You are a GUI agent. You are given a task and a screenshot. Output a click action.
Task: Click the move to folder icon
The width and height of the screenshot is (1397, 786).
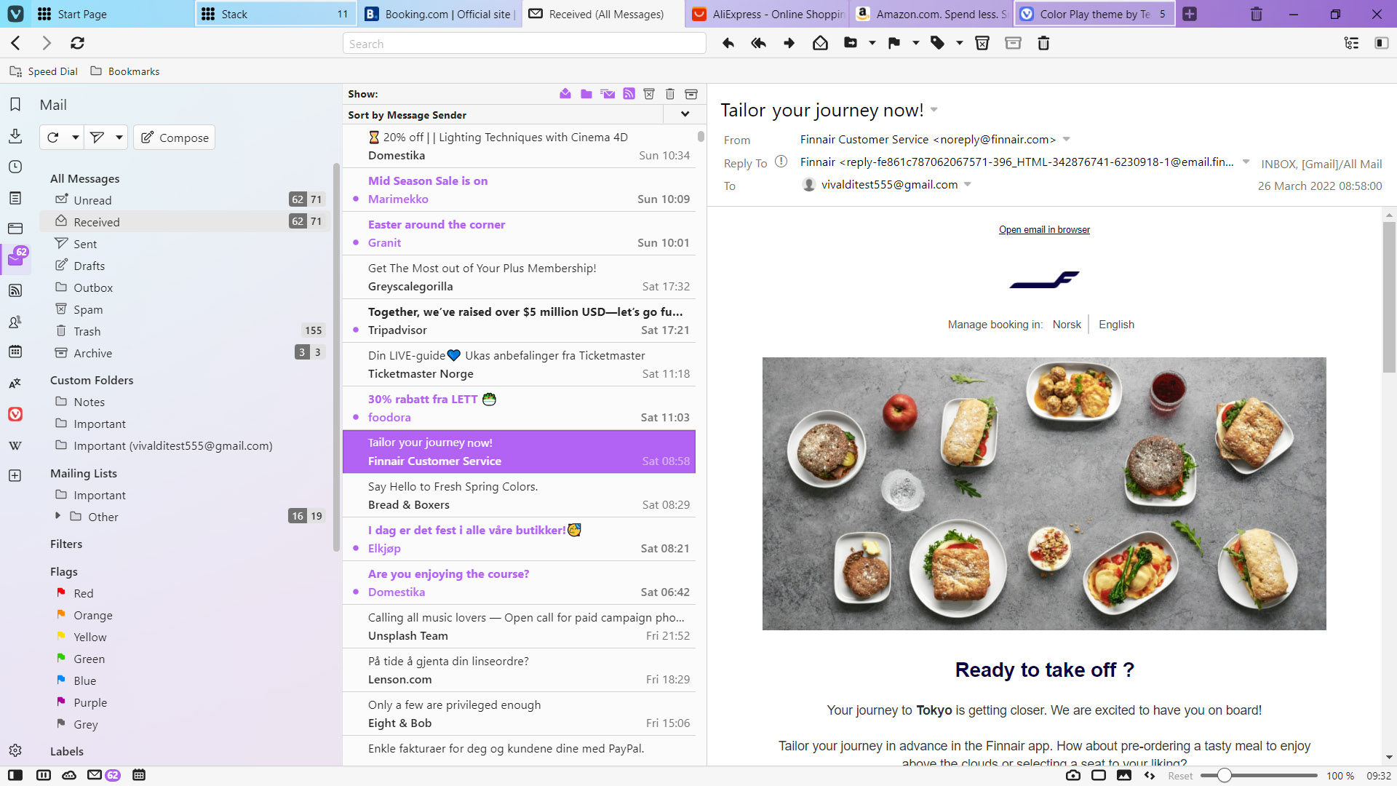tap(851, 44)
